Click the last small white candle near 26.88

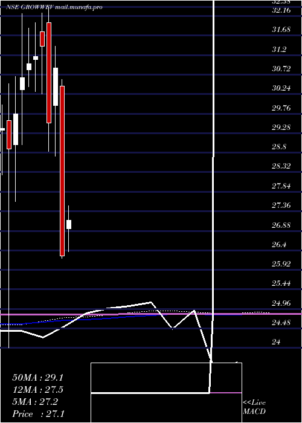click(69, 224)
